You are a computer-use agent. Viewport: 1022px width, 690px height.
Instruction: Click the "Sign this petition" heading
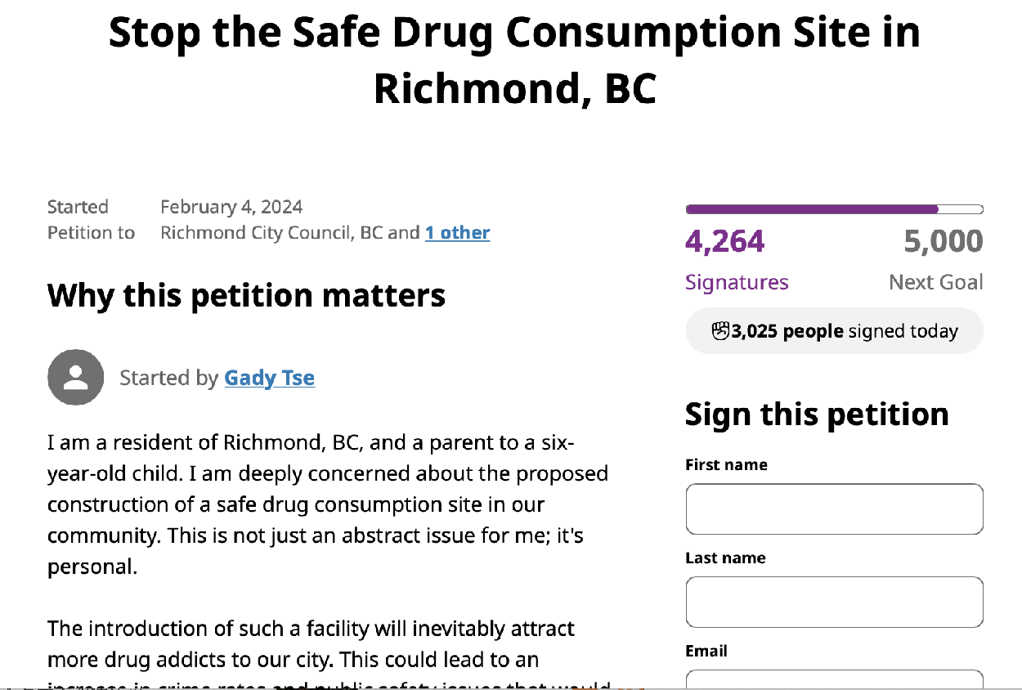tap(817, 414)
